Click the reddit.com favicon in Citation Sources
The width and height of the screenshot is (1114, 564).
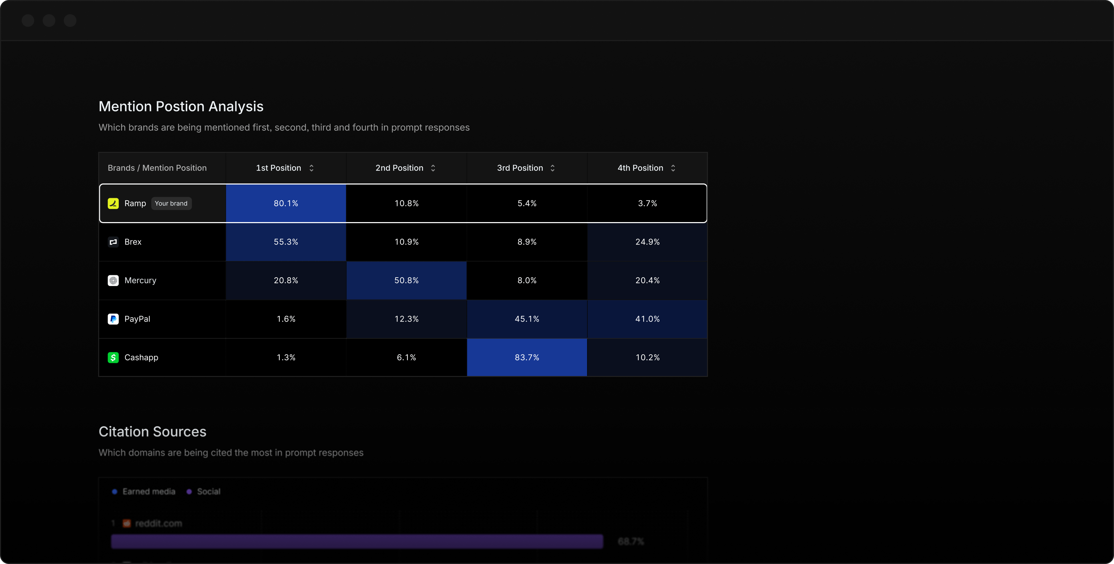click(127, 523)
